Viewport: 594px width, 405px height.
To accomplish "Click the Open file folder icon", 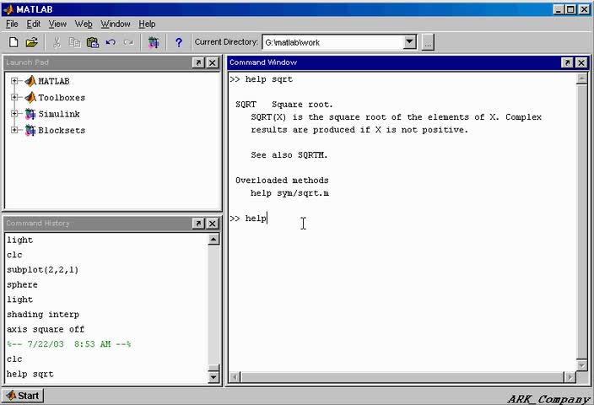I will click(32, 42).
